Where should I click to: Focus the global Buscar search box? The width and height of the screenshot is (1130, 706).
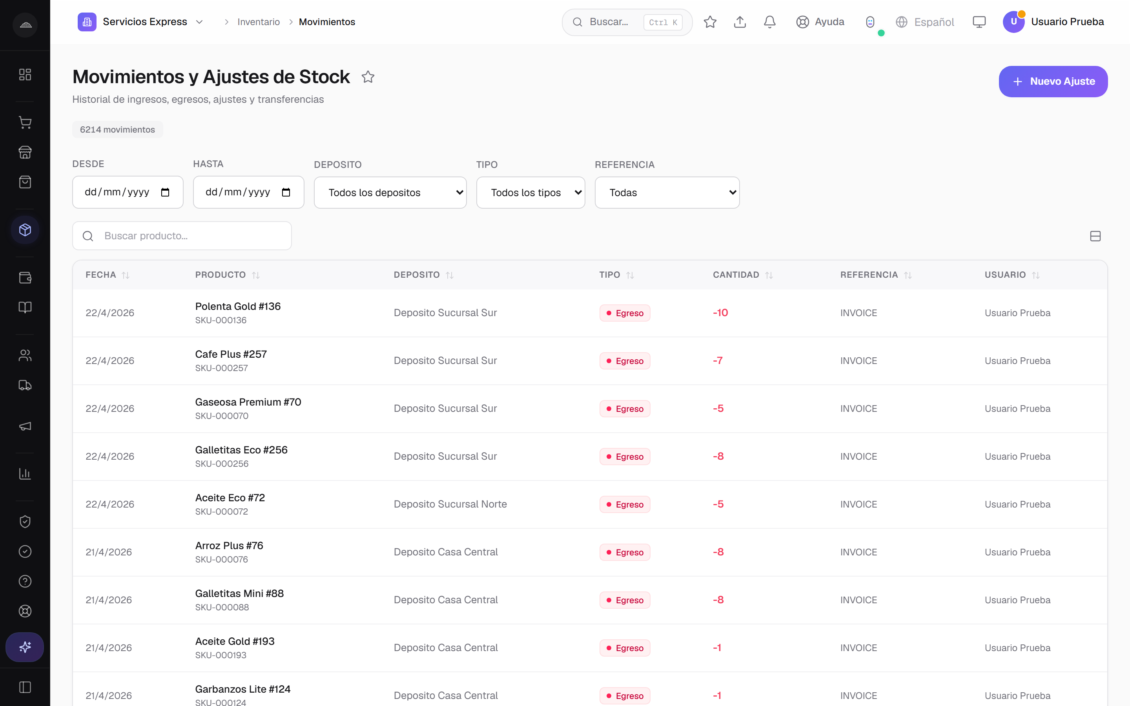tap(627, 22)
